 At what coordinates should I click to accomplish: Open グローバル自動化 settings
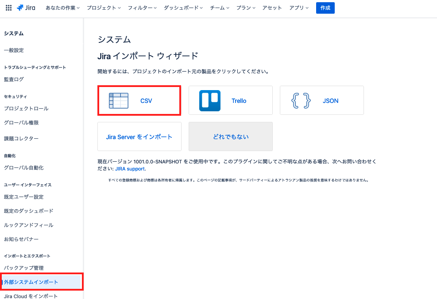tap(24, 167)
